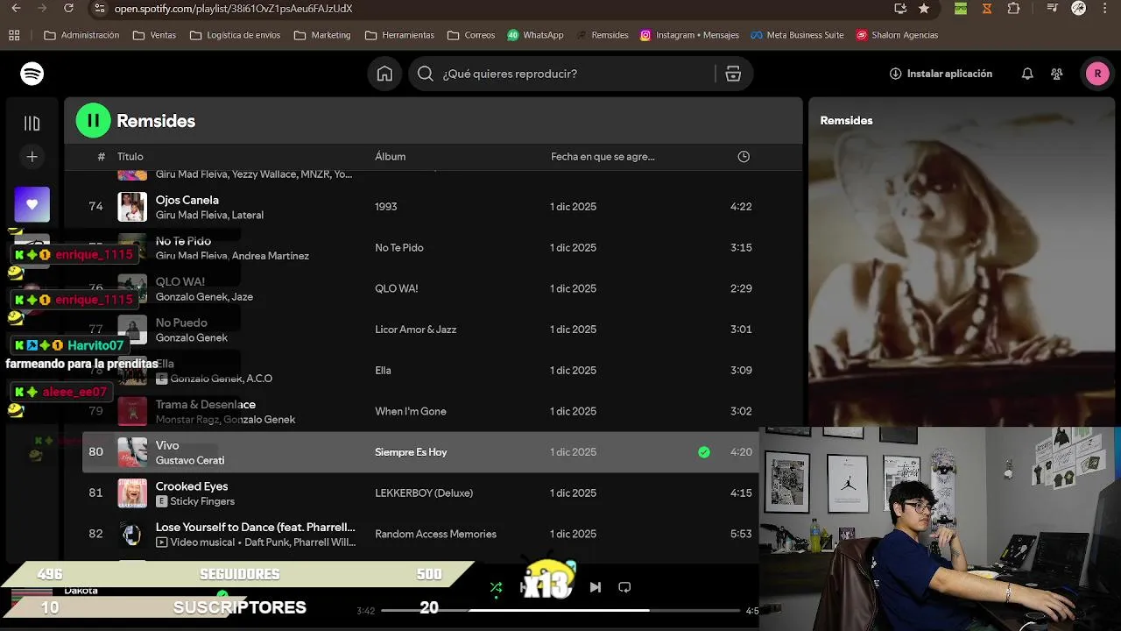Open the Chrome three-dot menu
The image size is (1121, 631).
tap(1104, 9)
